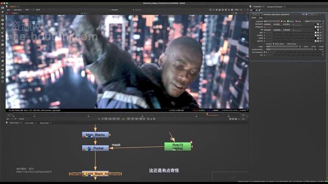Toggle the invert checkbox on (un)premult row
The image size is (328, 184).
click(318, 50)
